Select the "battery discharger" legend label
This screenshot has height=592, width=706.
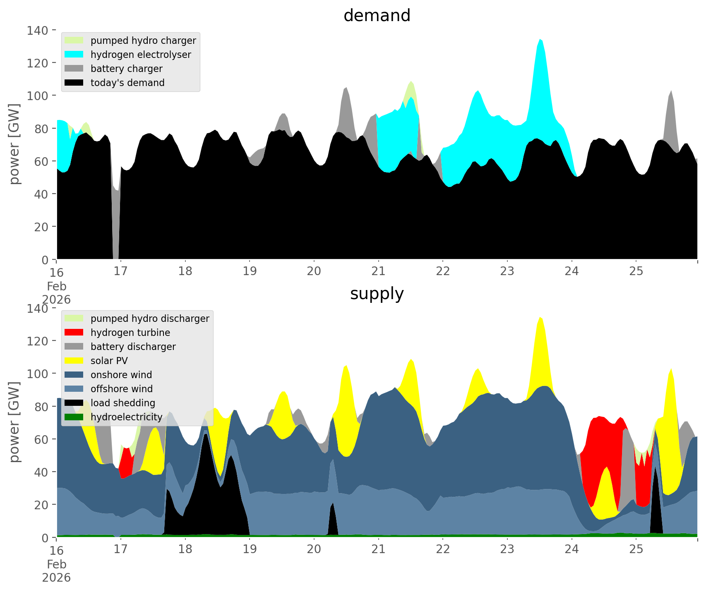point(133,347)
